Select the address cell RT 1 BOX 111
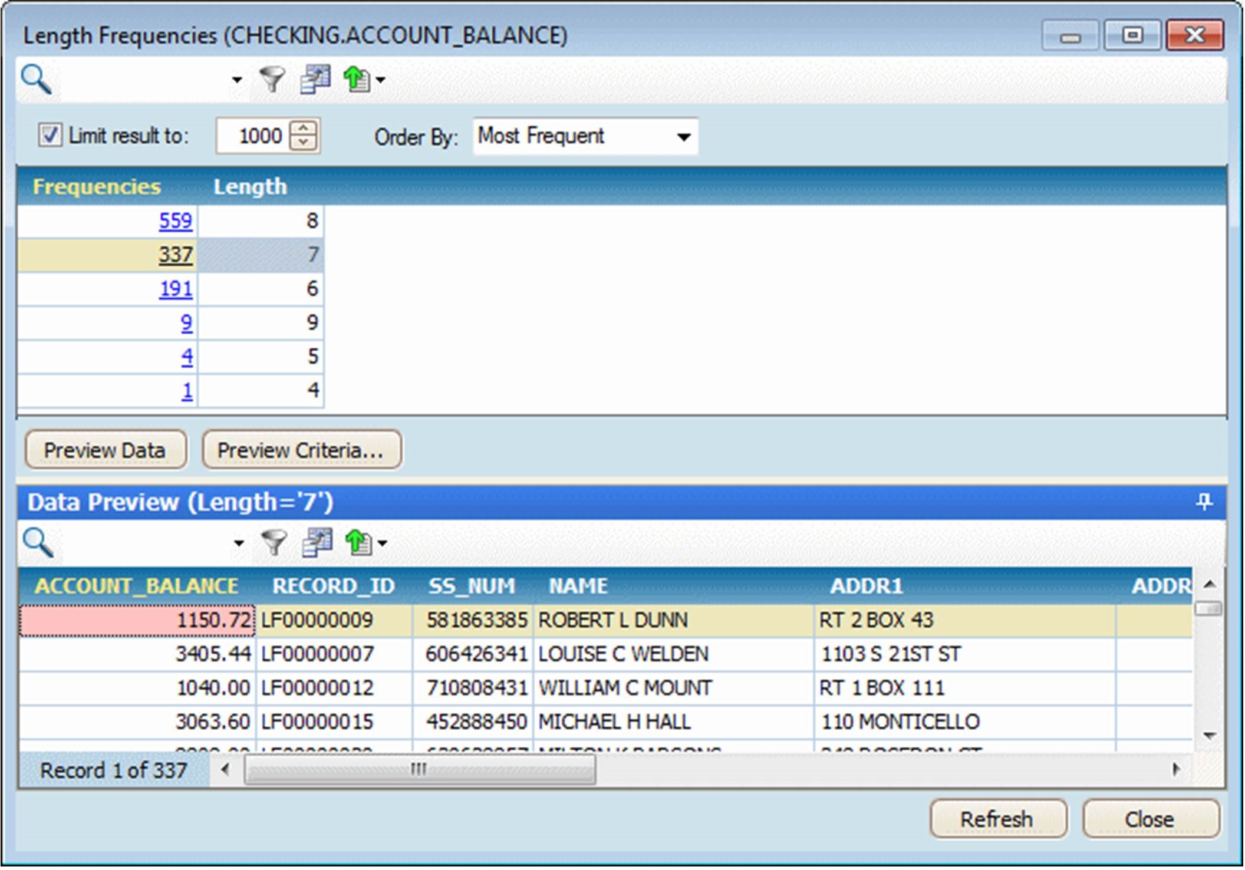 pos(964,688)
